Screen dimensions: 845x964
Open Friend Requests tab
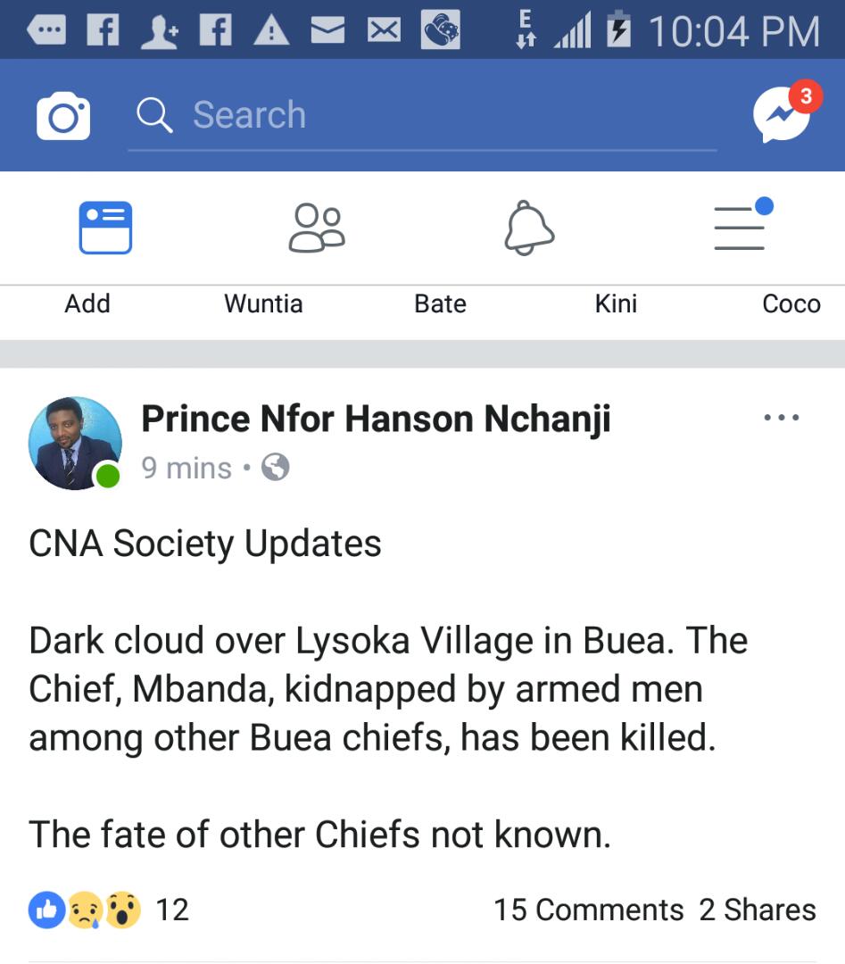tap(317, 228)
